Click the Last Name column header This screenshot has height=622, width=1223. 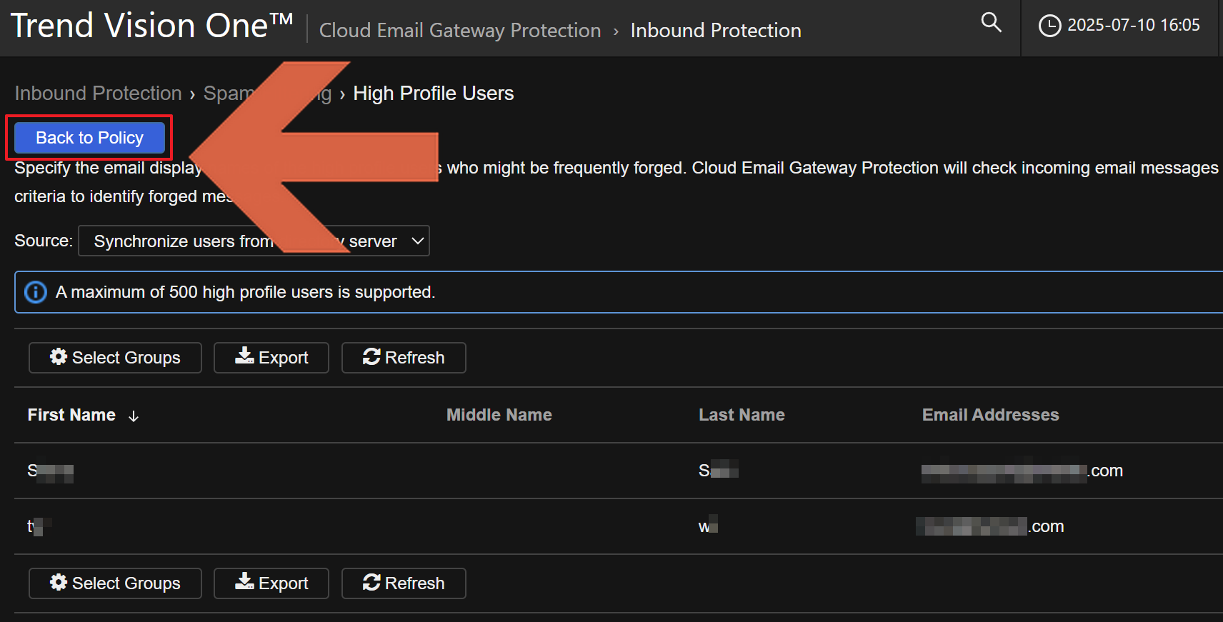[742, 415]
